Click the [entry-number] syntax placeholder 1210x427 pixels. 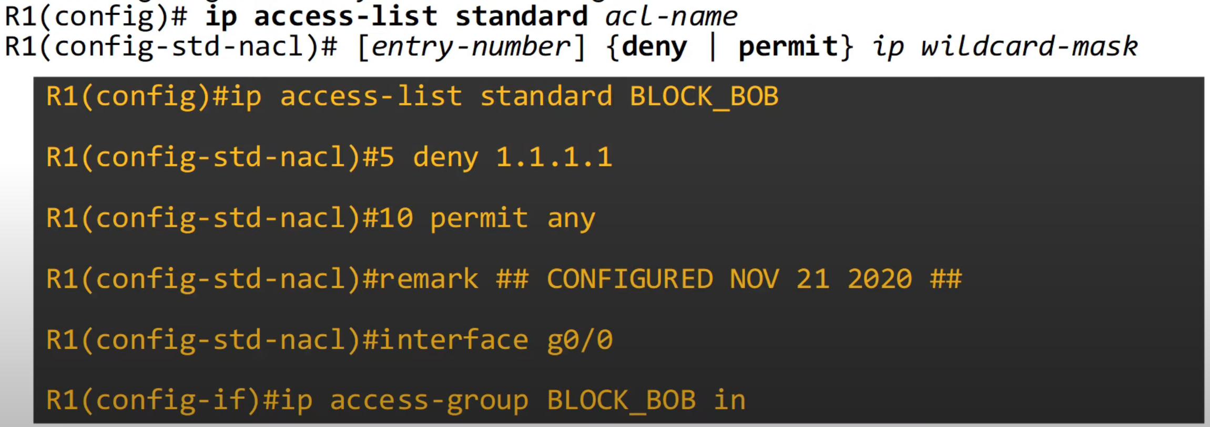(471, 47)
